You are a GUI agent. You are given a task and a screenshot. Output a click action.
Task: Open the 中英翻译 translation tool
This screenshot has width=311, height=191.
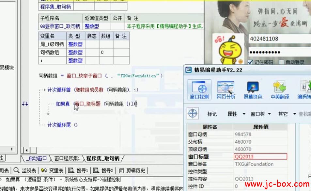(x=280, y=90)
